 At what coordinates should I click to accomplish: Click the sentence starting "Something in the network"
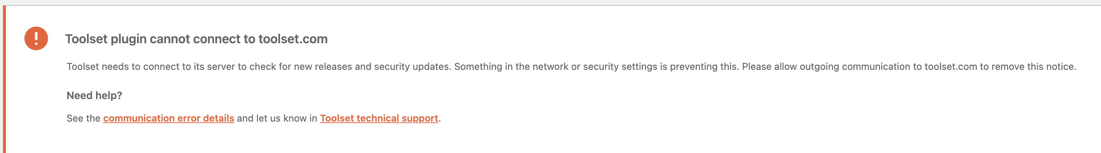(x=596, y=67)
